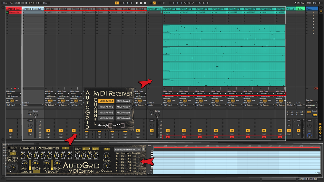Image resolution: width=324 pixels, height=182 pixels.
Task: Select the Master track header
Action: [312, 9]
